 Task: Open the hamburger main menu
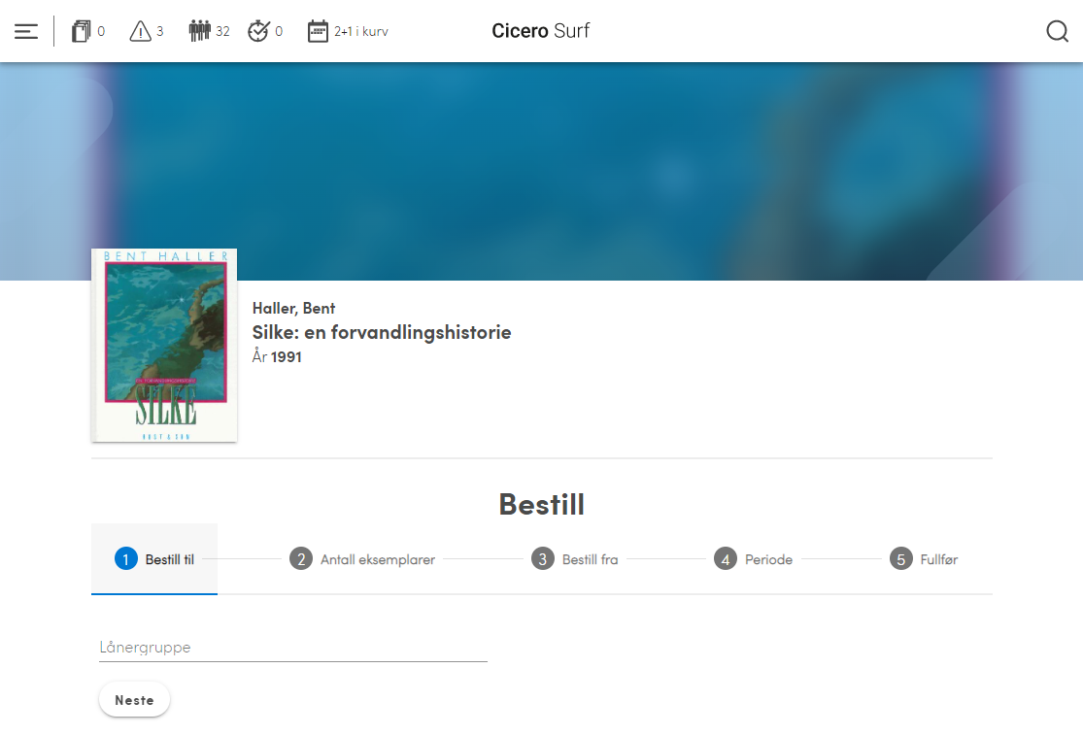coord(26,31)
